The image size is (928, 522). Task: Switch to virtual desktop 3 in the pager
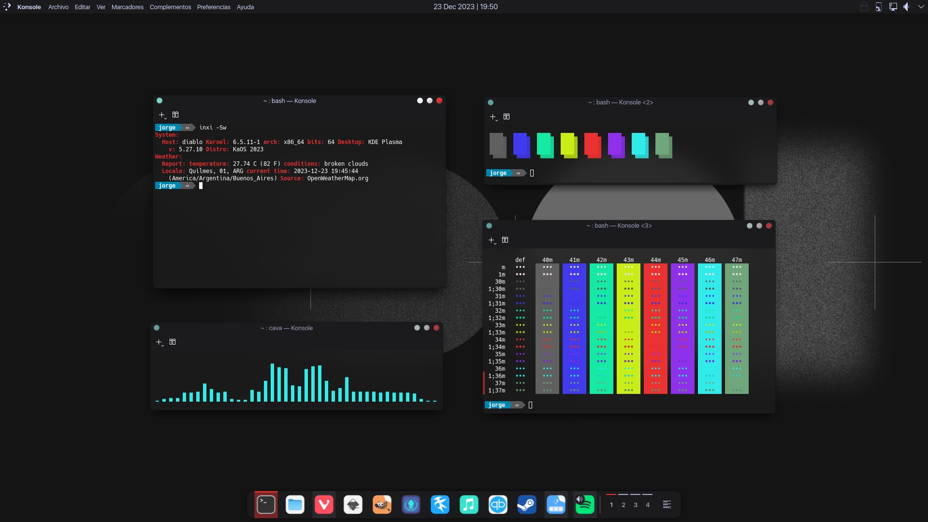point(636,505)
